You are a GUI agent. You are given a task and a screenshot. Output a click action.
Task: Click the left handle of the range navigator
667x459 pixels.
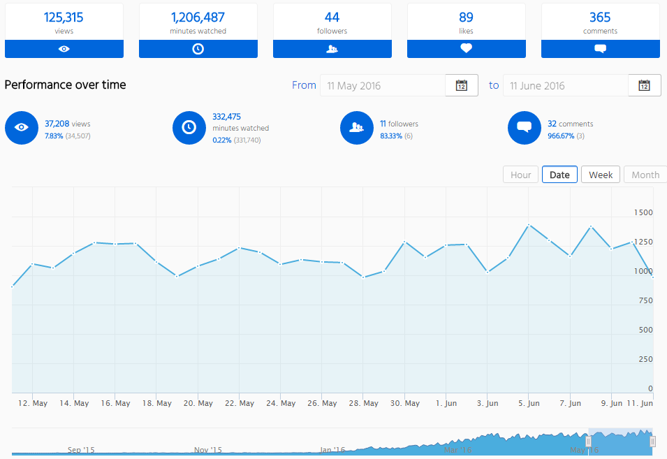[x=588, y=442]
